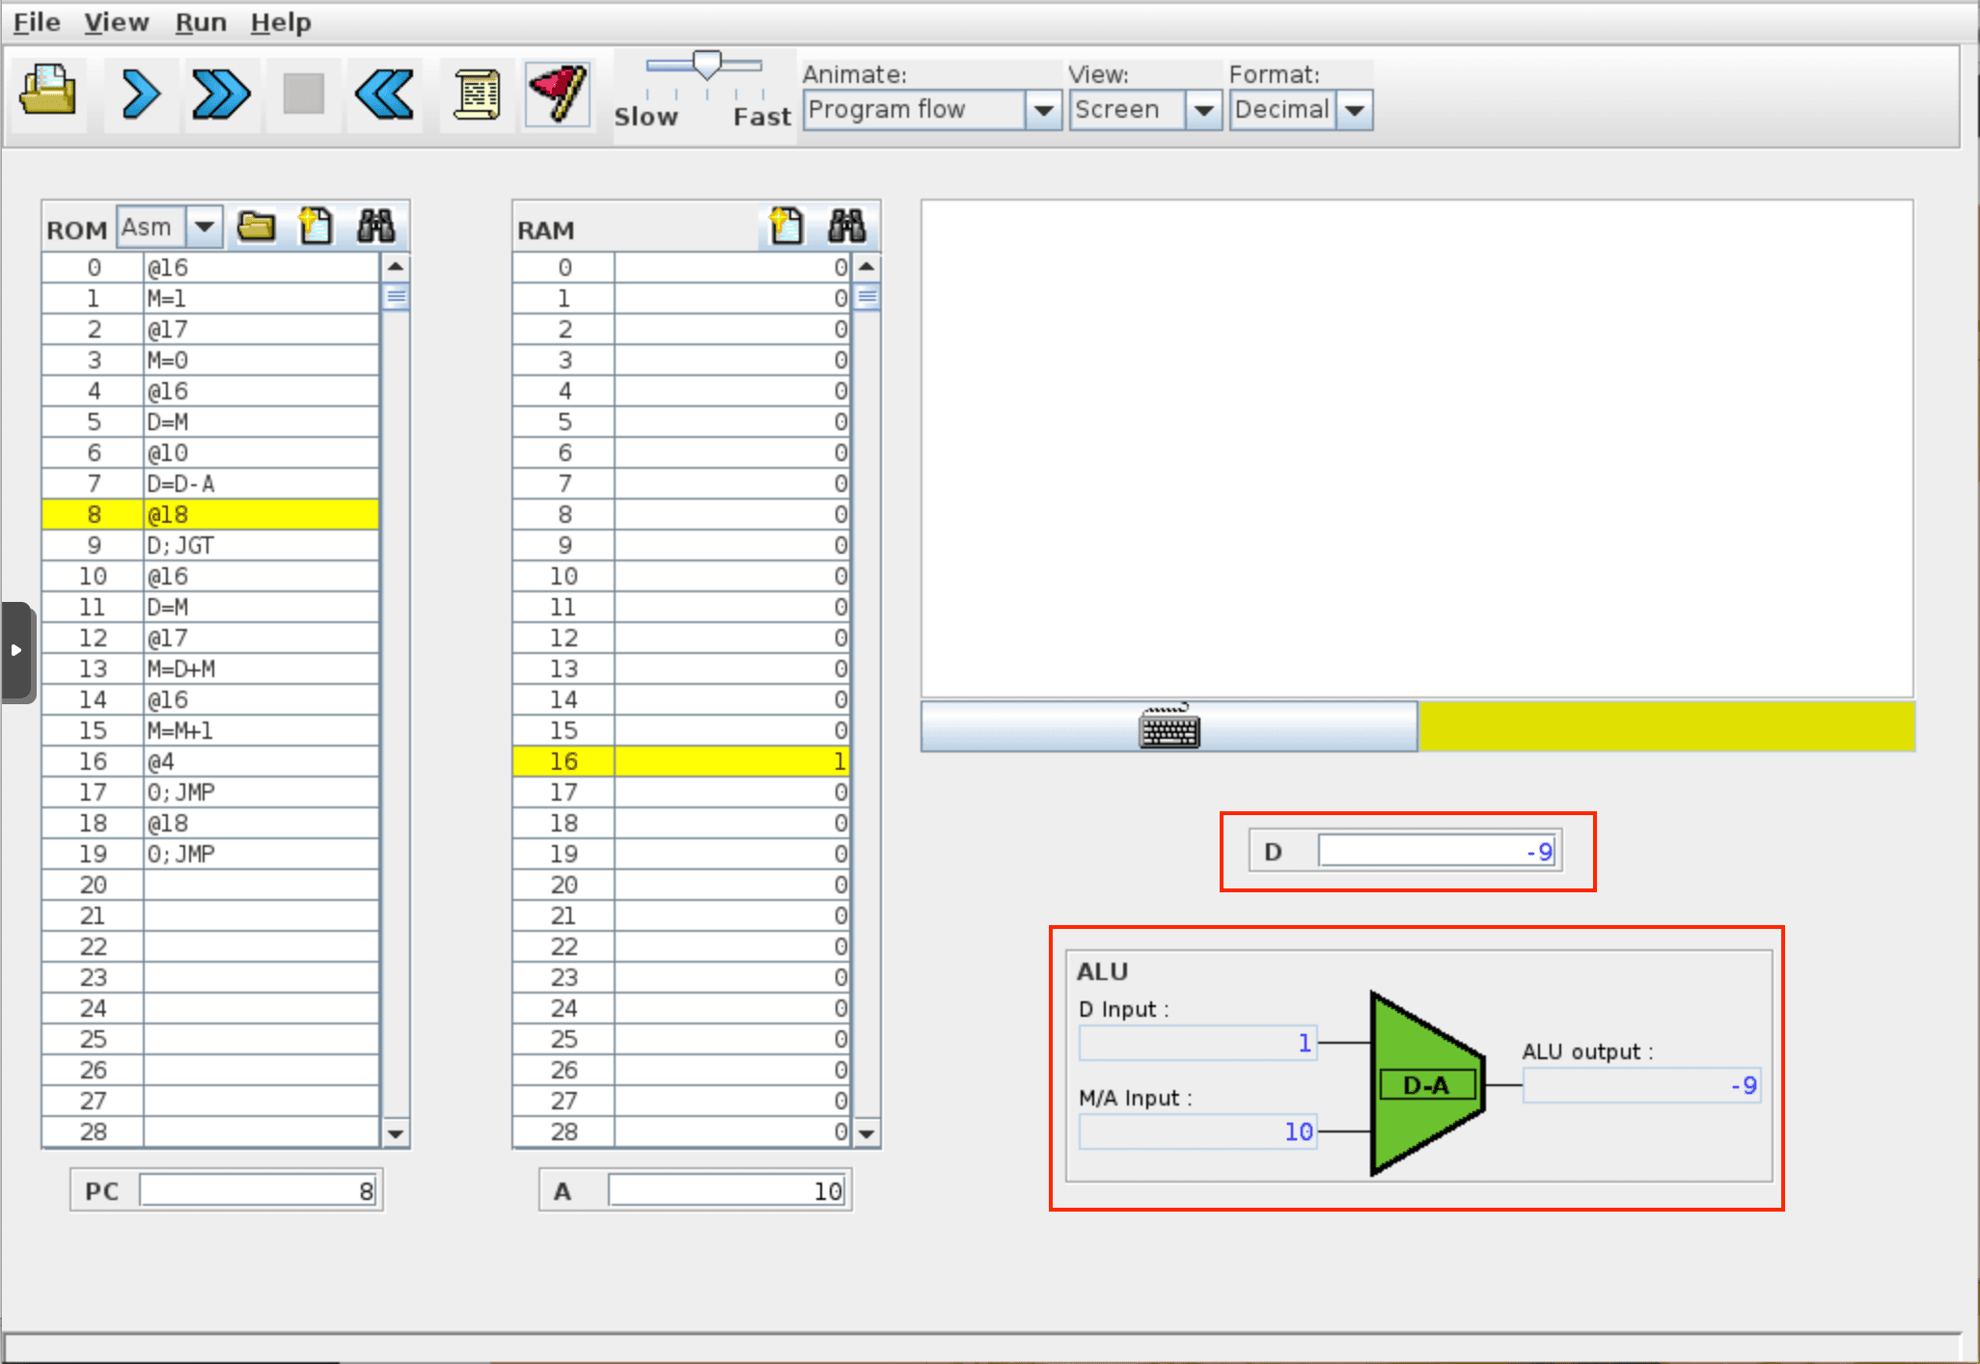Viewport: 1980px width, 1364px height.
Task: Click the speed slider handle
Action: coord(707,65)
